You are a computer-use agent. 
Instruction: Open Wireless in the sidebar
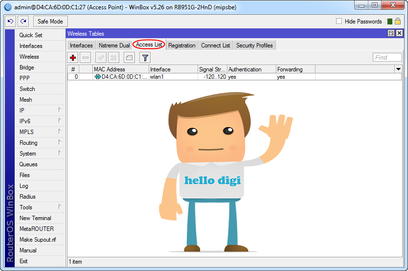click(x=40, y=57)
